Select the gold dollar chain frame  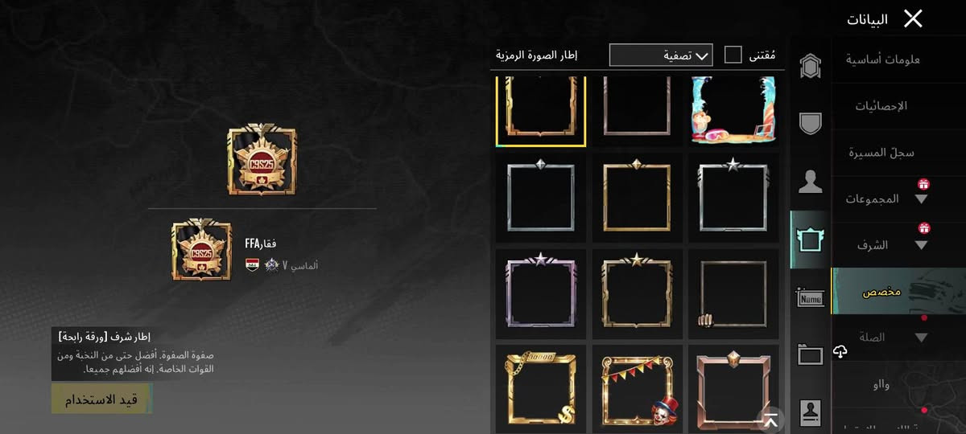[x=541, y=389]
